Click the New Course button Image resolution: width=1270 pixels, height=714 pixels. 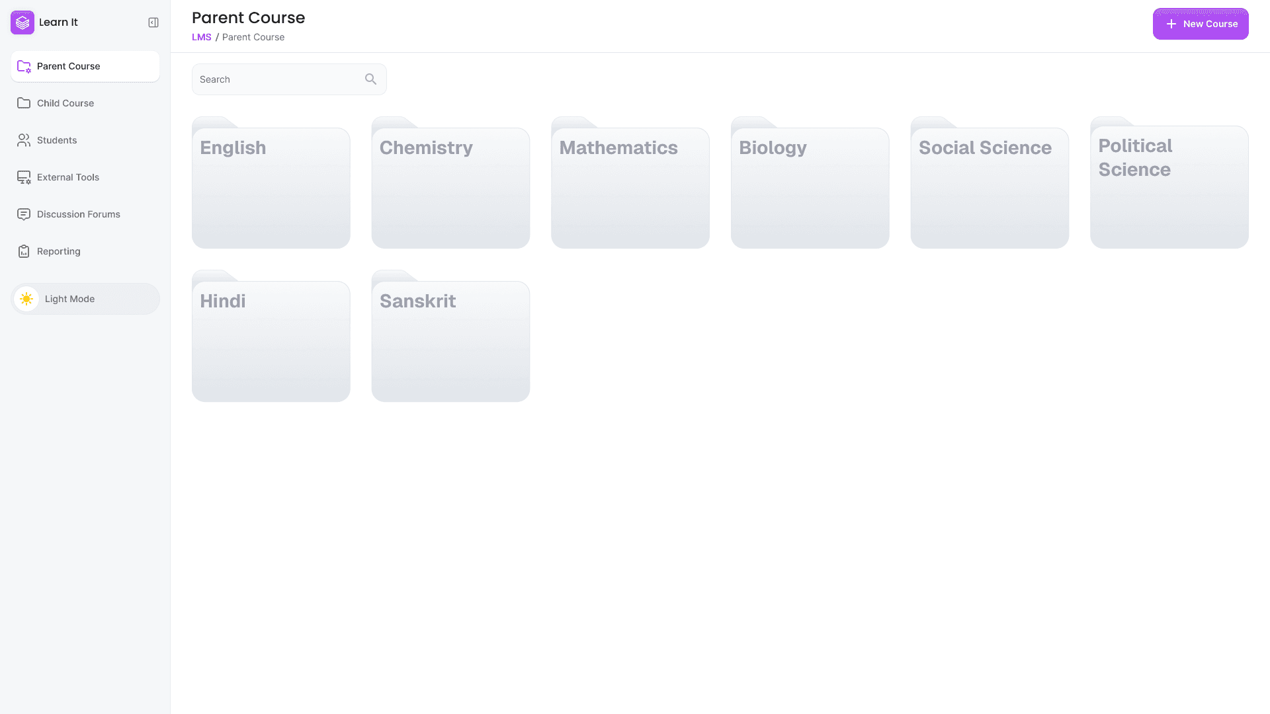(1200, 24)
